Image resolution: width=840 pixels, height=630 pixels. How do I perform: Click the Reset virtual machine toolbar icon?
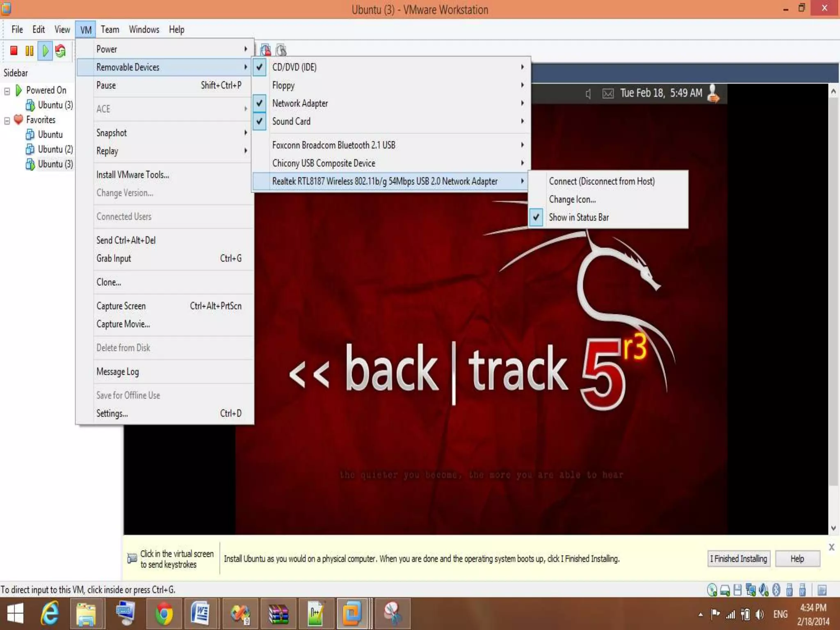pos(60,50)
